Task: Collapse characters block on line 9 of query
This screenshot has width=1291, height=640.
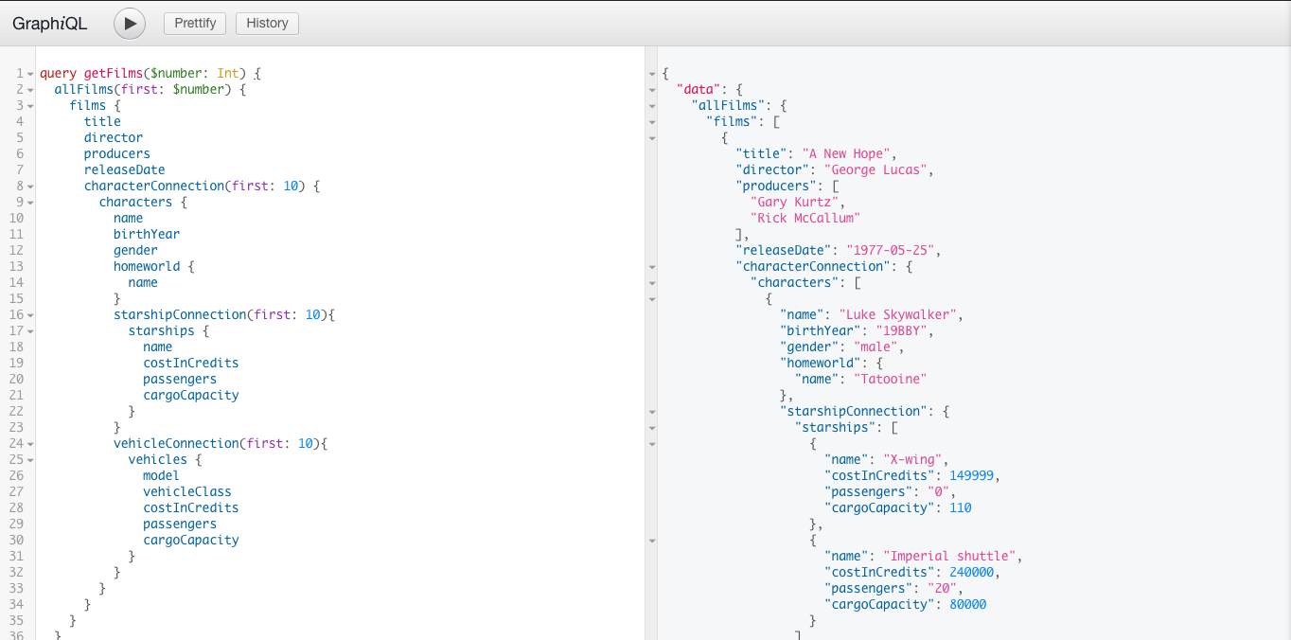Action: coord(30,202)
